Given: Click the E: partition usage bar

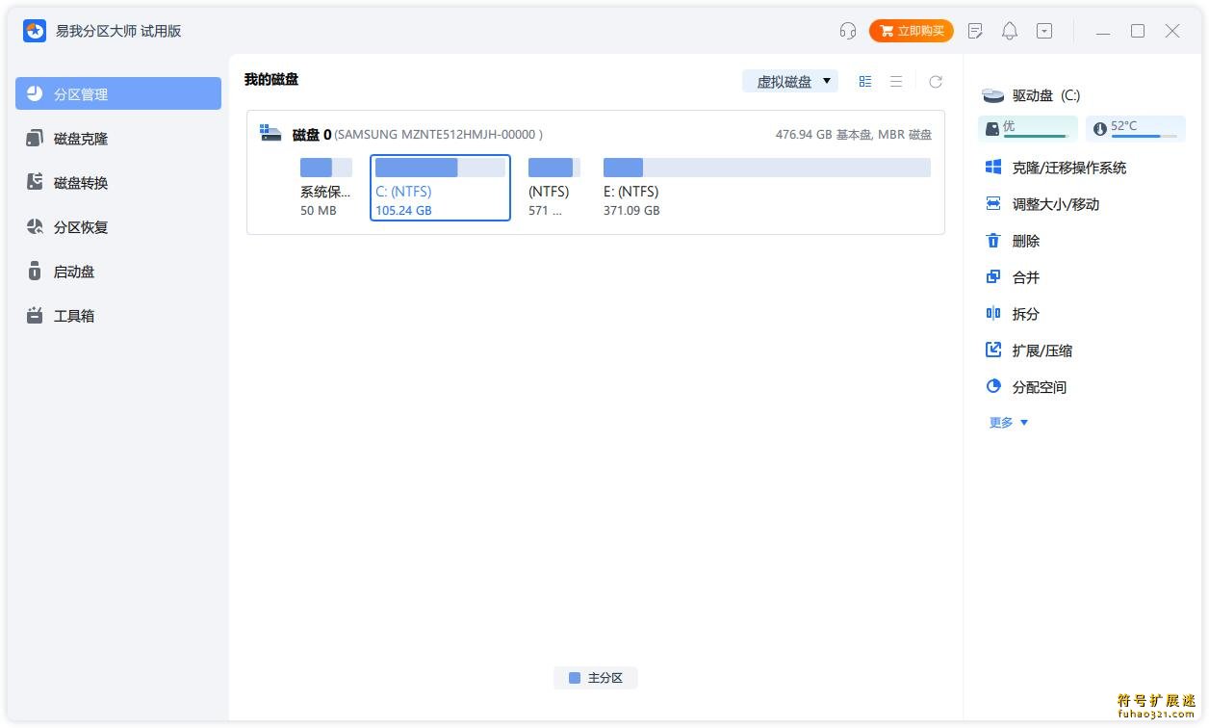Looking at the screenshot, I should pos(767,168).
